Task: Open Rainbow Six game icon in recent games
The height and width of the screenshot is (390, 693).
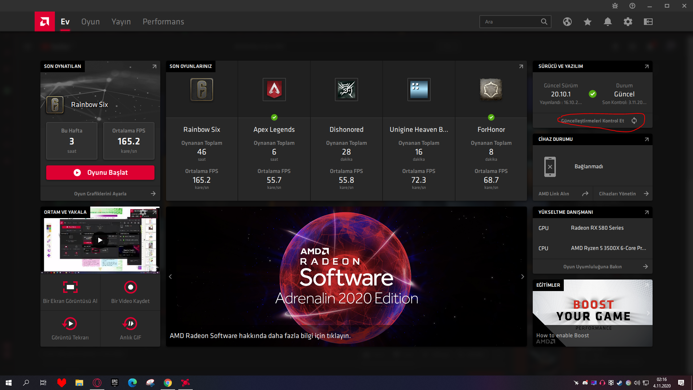Action: pyautogui.click(x=202, y=90)
